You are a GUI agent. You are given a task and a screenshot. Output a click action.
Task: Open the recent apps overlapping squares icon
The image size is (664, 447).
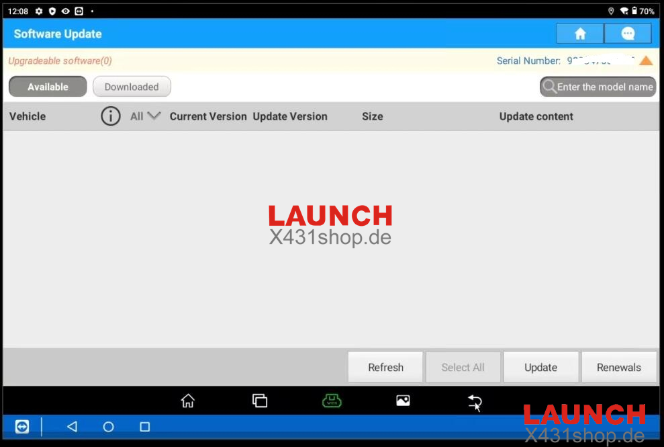260,401
